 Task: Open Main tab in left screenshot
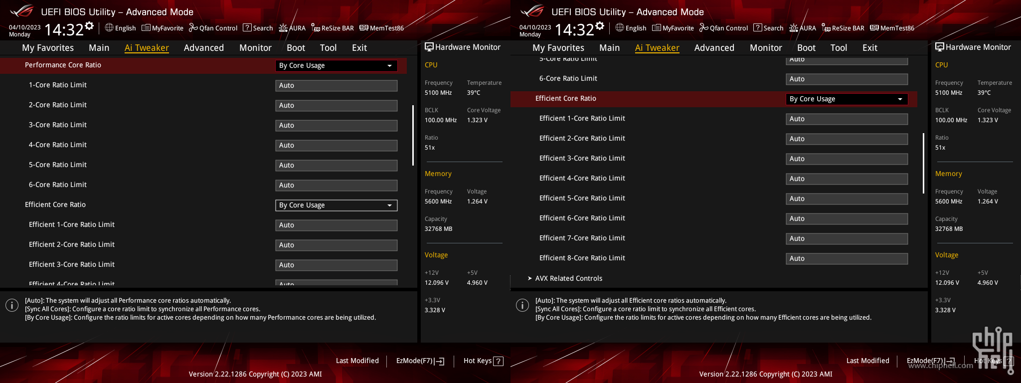coord(99,48)
